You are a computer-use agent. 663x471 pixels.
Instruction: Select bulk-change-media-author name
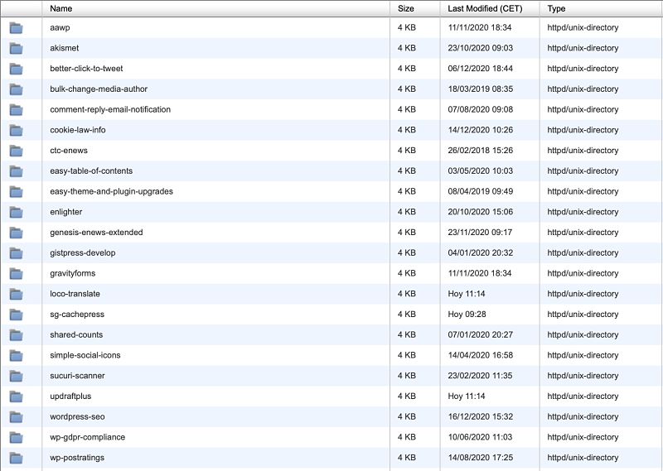point(99,89)
